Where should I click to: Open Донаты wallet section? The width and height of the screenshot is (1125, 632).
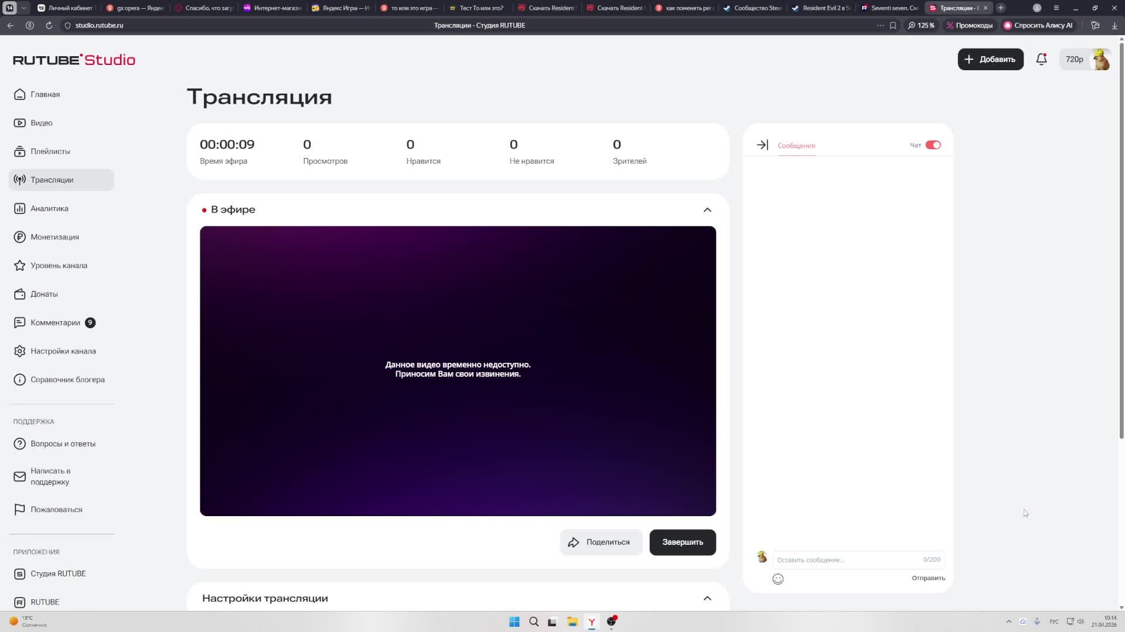(44, 294)
